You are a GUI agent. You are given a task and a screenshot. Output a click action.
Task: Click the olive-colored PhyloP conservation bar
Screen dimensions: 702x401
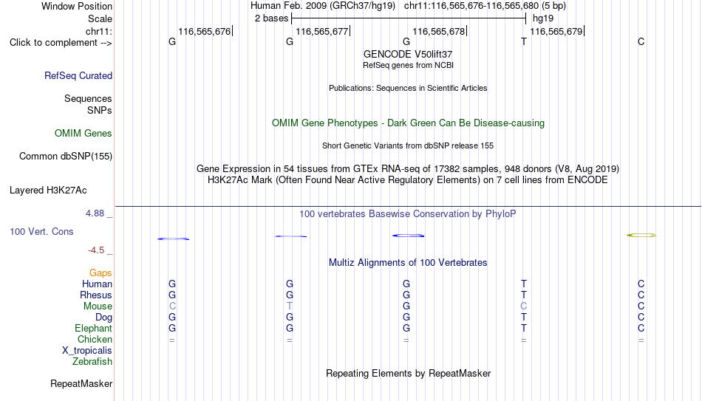(641, 235)
